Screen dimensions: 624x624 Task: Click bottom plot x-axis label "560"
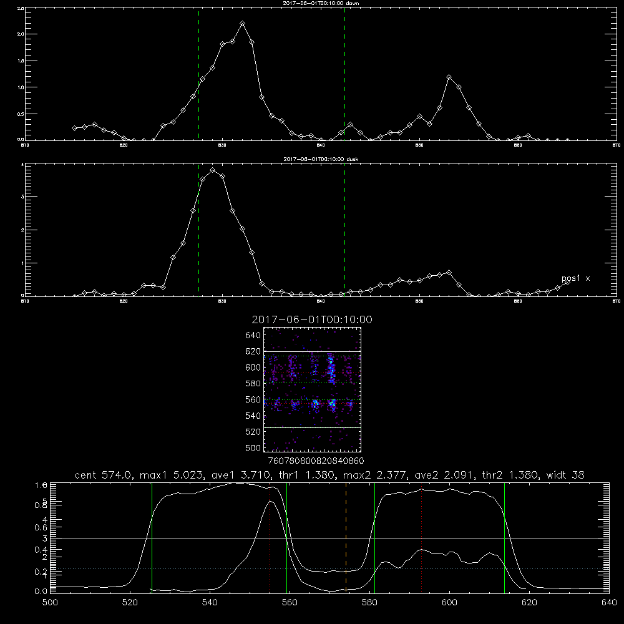point(290,602)
